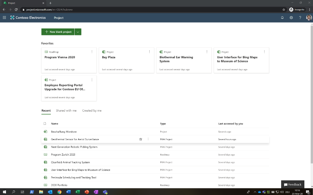Viewport: 313px width, 195px height.
Task: Switch to the Created by me tab
Action: pos(92,111)
